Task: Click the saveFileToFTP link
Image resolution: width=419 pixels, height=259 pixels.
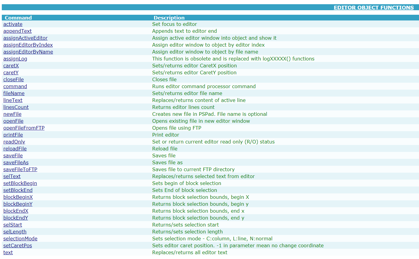Action: pos(20,169)
